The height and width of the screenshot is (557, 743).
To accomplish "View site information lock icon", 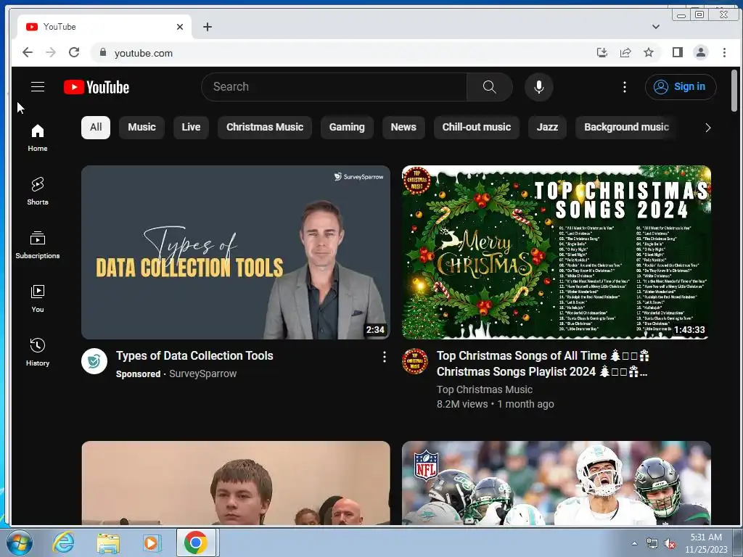I will point(103,52).
